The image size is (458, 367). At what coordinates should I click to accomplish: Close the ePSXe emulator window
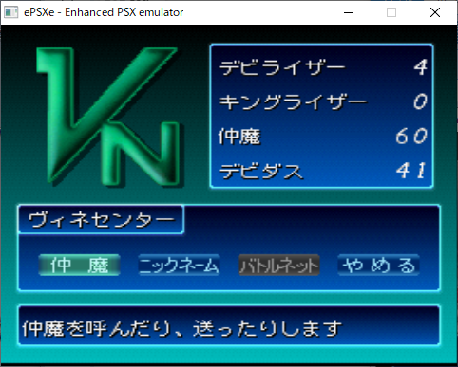pyautogui.click(x=435, y=12)
